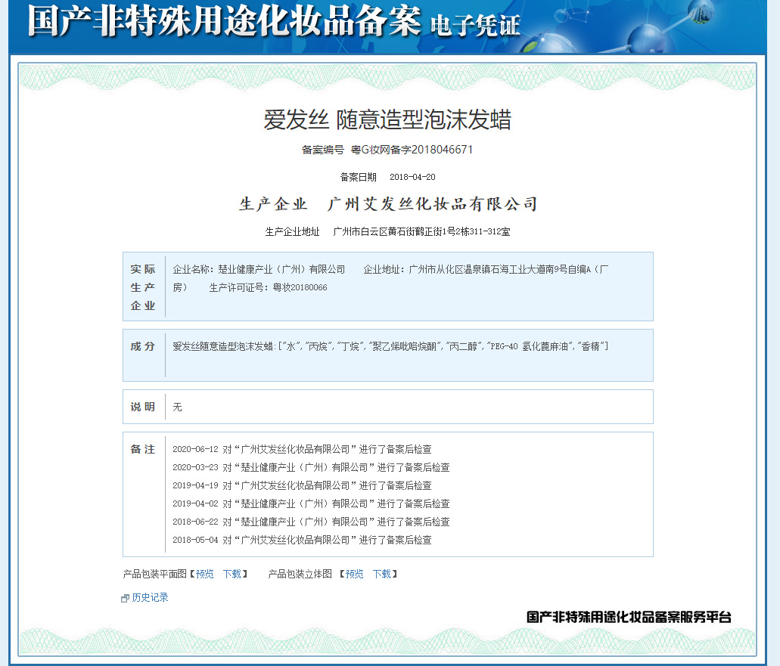Image resolution: width=780 pixels, height=666 pixels.
Task: Select actual producer name 楚业健康产业（广州）有限公司
Action: (x=281, y=269)
